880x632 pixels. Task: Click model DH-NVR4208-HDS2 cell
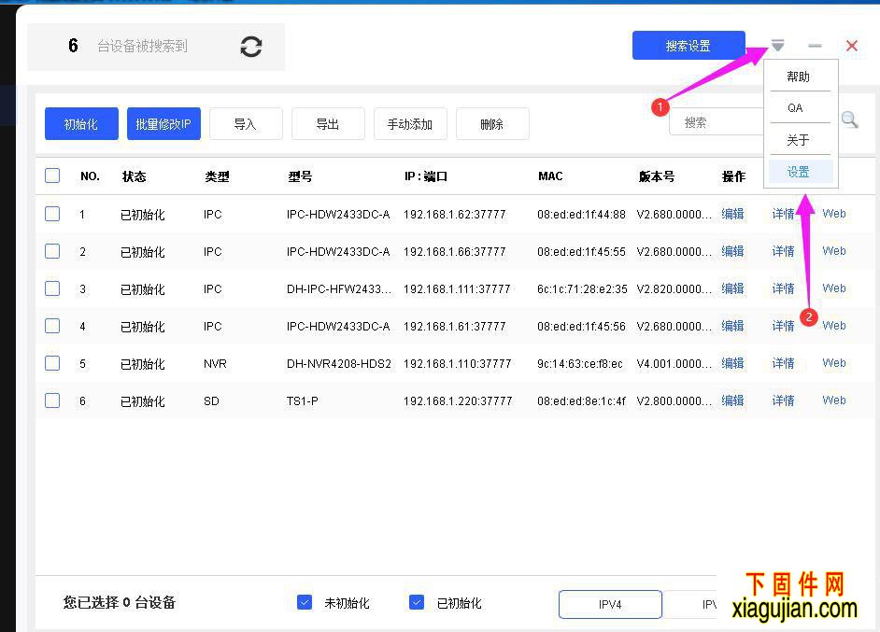coord(339,363)
